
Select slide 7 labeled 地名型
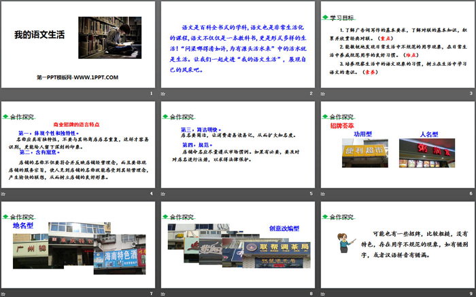coord(78,245)
